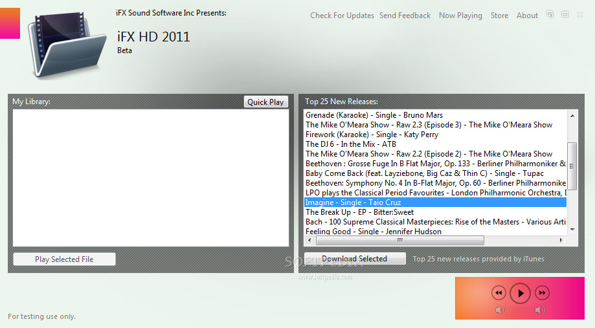Screen dimensions: 595x328
Task: Click the releases list scroll up arrow
Action: coord(572,115)
